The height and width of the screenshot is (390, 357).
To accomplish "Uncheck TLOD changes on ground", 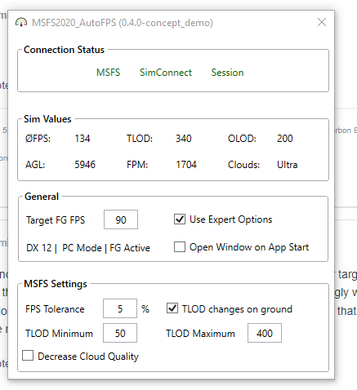I will pos(172,308).
